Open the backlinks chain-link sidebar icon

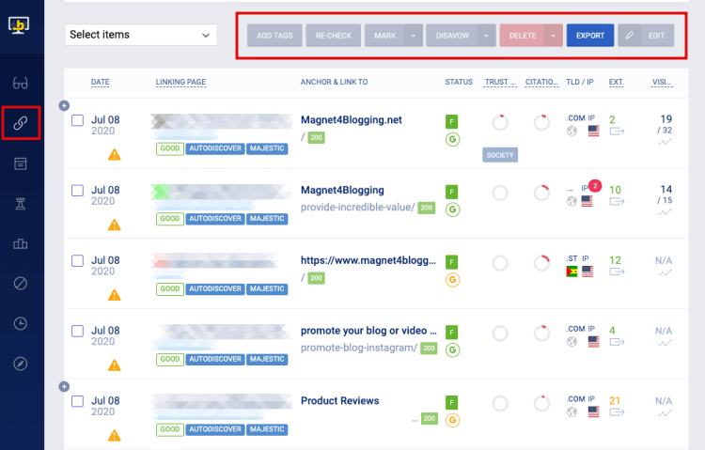point(21,123)
